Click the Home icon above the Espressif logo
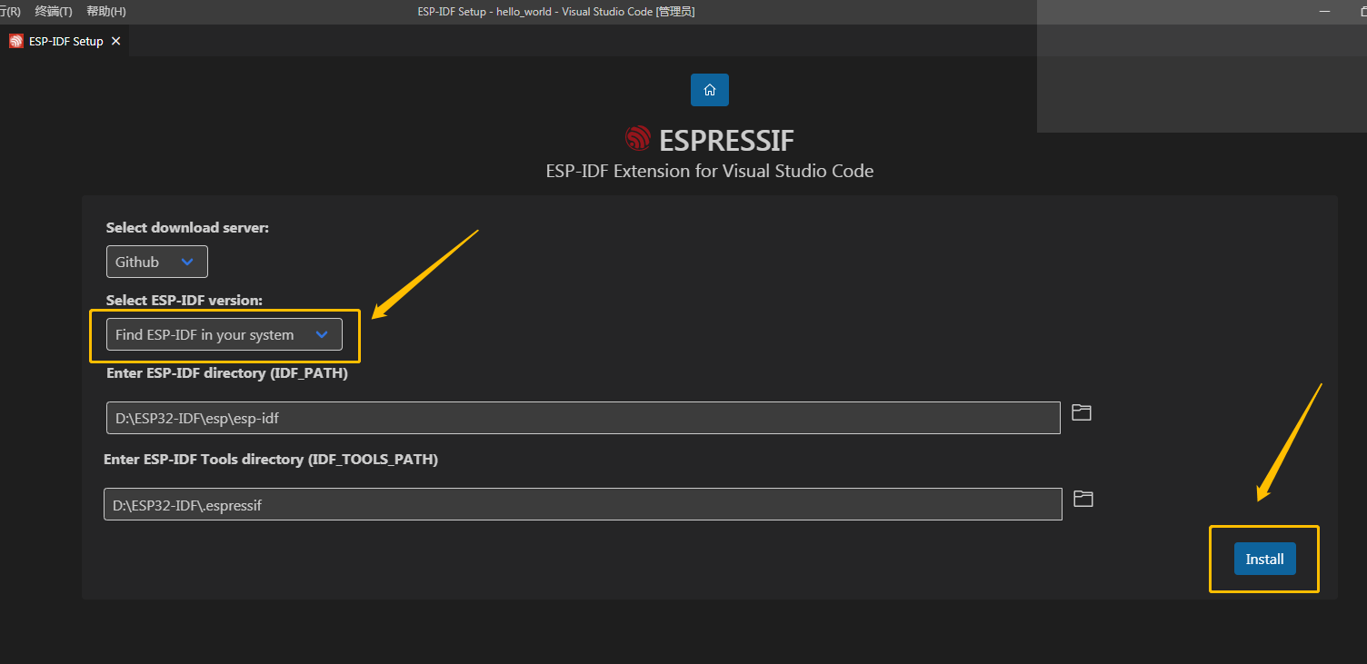Image resolution: width=1367 pixels, height=664 pixels. tap(709, 89)
